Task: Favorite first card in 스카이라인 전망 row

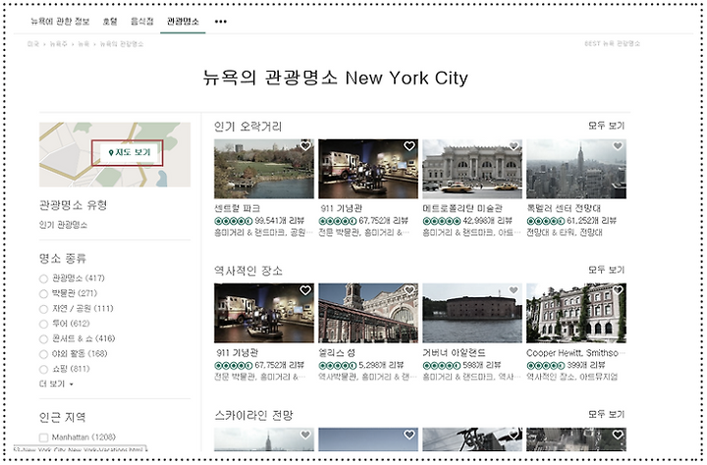Action: tap(305, 435)
